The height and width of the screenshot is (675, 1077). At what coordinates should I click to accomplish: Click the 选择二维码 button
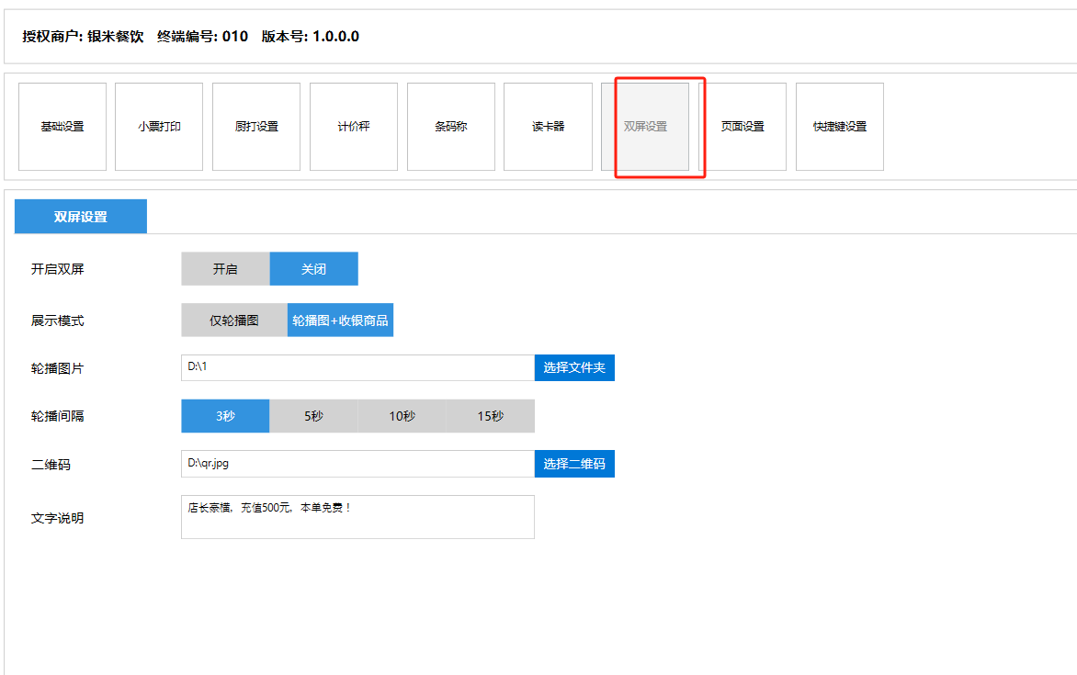click(574, 464)
